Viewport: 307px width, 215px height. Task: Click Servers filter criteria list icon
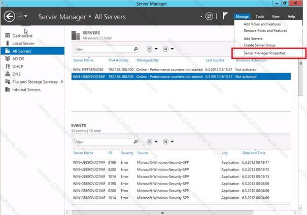pos(149,49)
